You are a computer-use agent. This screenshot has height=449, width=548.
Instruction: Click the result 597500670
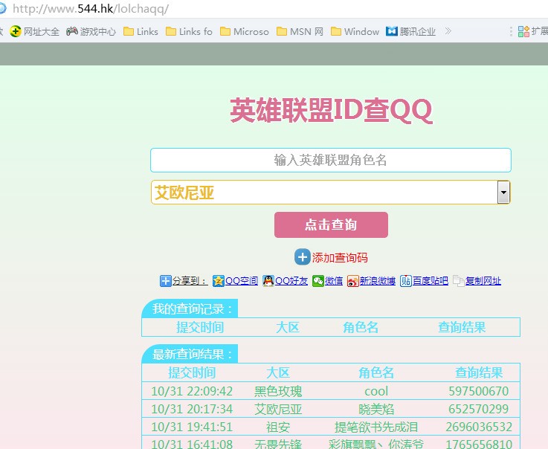pos(478,391)
